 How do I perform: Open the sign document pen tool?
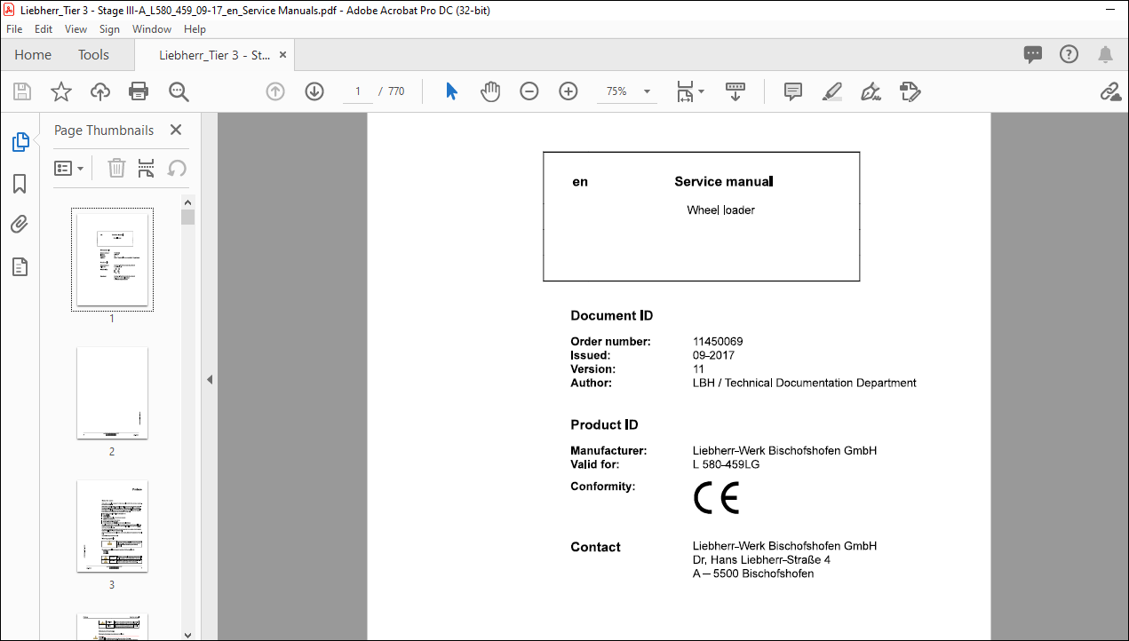[871, 91]
